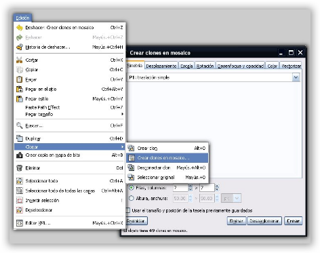Click the magnifier icon beside Buscar
Viewport: 320px width, 253px height.
(20, 125)
